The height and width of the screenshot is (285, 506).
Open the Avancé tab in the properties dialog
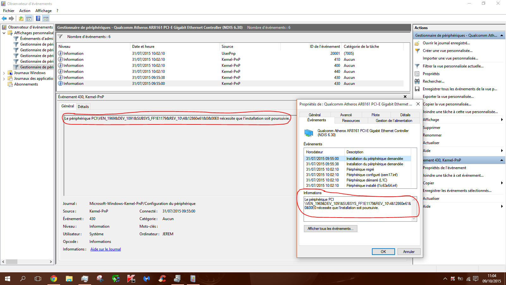pyautogui.click(x=346, y=115)
